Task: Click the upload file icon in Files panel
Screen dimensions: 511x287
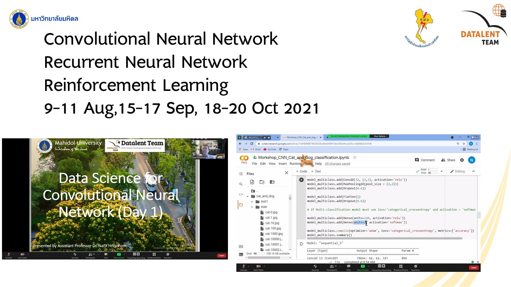Action: tap(252, 182)
